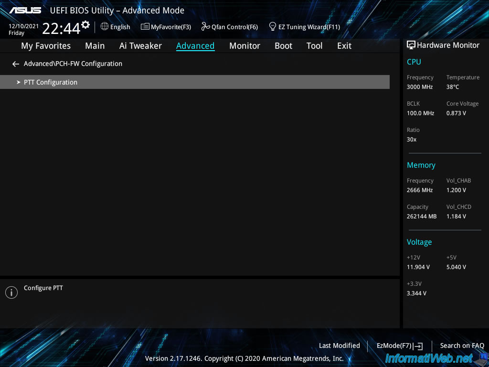Open Qfan Control(F6)
This screenshot has height=367, width=489.
coord(234,27)
